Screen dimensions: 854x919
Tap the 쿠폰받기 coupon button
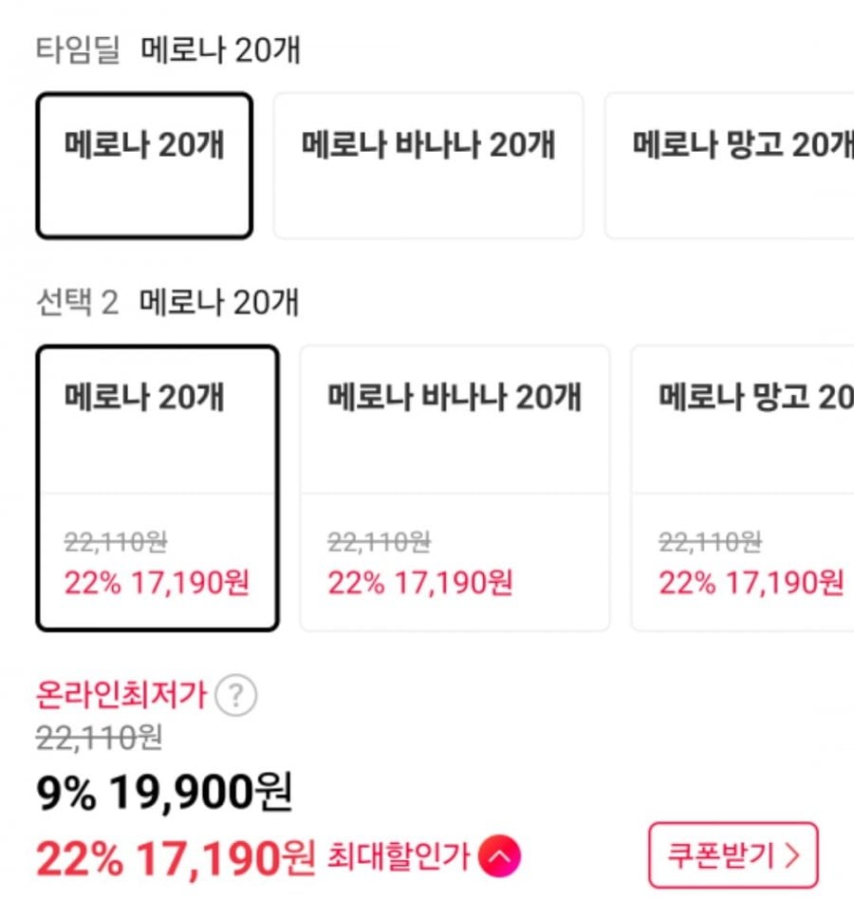[x=733, y=855]
